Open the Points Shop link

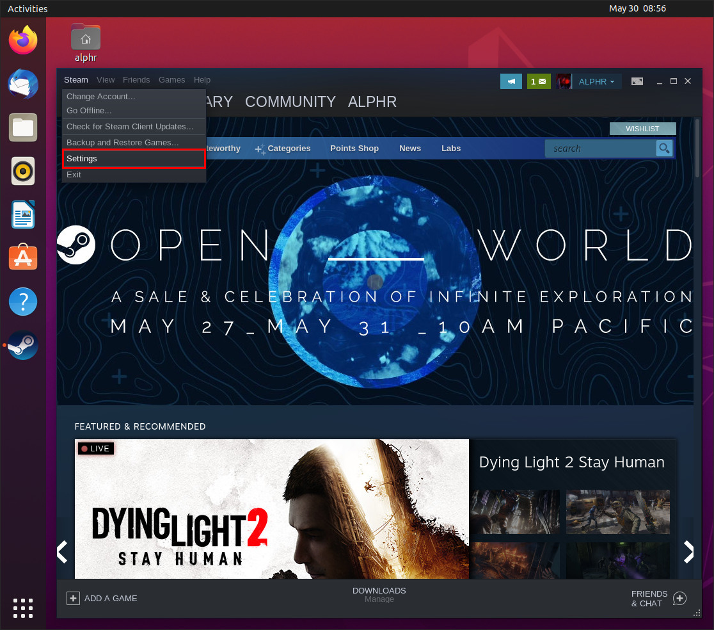pyautogui.click(x=354, y=149)
